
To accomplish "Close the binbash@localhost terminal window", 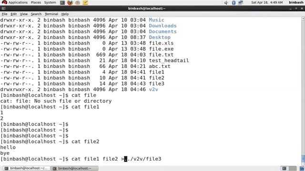I will click(x=302, y=9).
